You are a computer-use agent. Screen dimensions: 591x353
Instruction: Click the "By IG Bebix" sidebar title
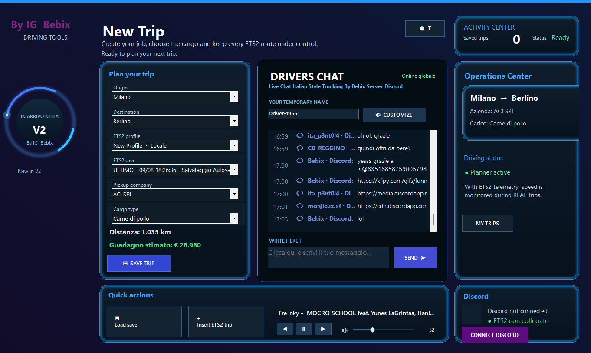pos(41,25)
